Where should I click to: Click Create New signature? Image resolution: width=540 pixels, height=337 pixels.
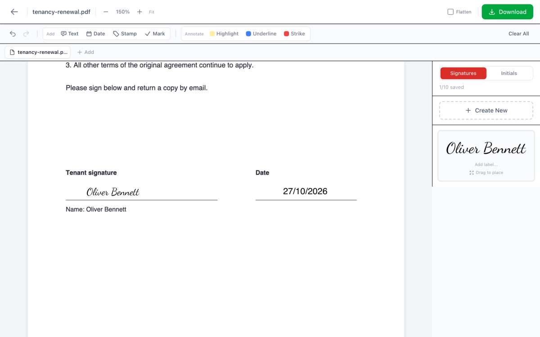tap(486, 111)
